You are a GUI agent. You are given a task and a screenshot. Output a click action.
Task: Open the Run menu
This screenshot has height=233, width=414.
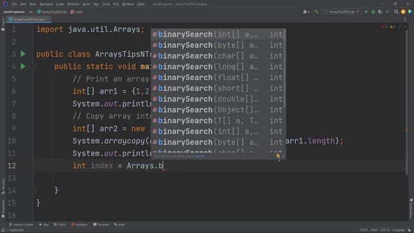pos(96,5)
